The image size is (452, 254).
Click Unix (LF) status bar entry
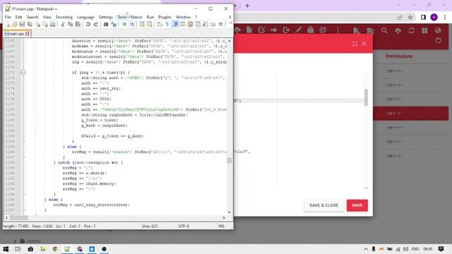click(x=150, y=226)
